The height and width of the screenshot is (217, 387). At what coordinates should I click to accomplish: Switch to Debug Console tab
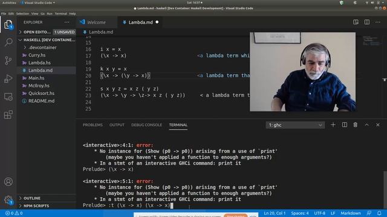click(146, 125)
